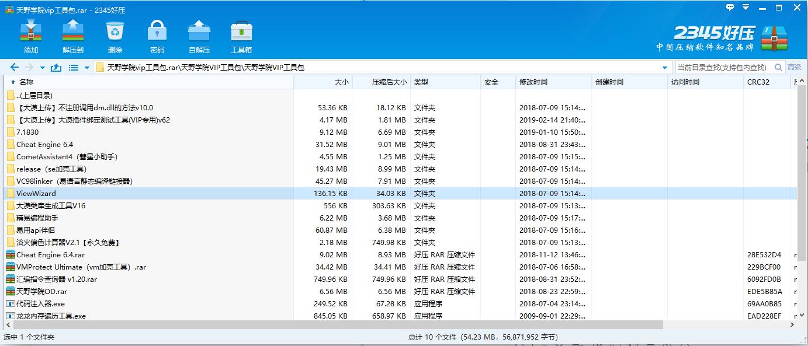Open navigation history dropdown arrow

coord(42,68)
